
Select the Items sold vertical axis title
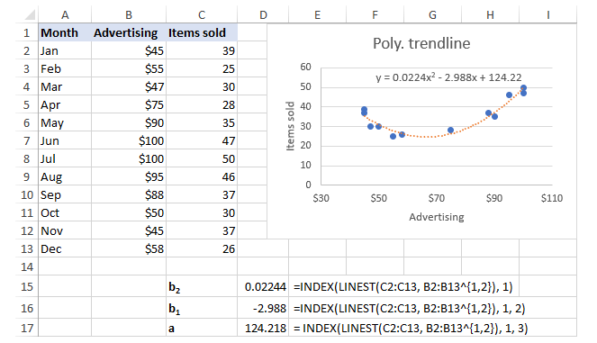pos(290,126)
